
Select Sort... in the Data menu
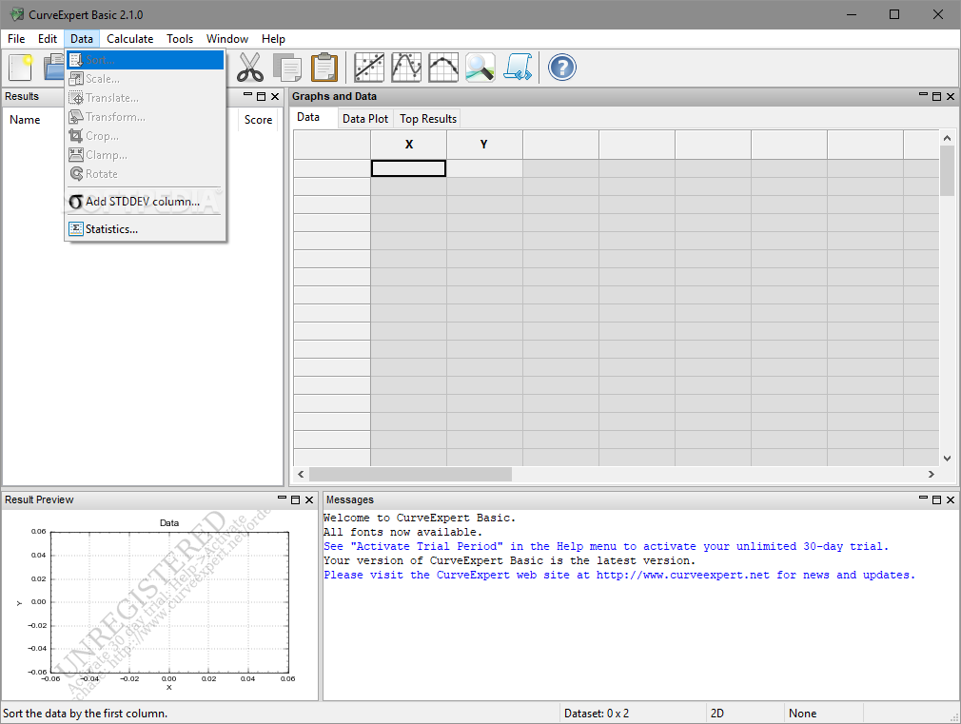(x=146, y=60)
